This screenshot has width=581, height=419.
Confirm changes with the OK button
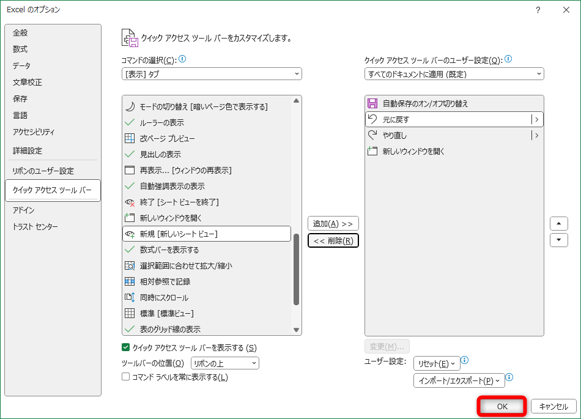[501, 406]
